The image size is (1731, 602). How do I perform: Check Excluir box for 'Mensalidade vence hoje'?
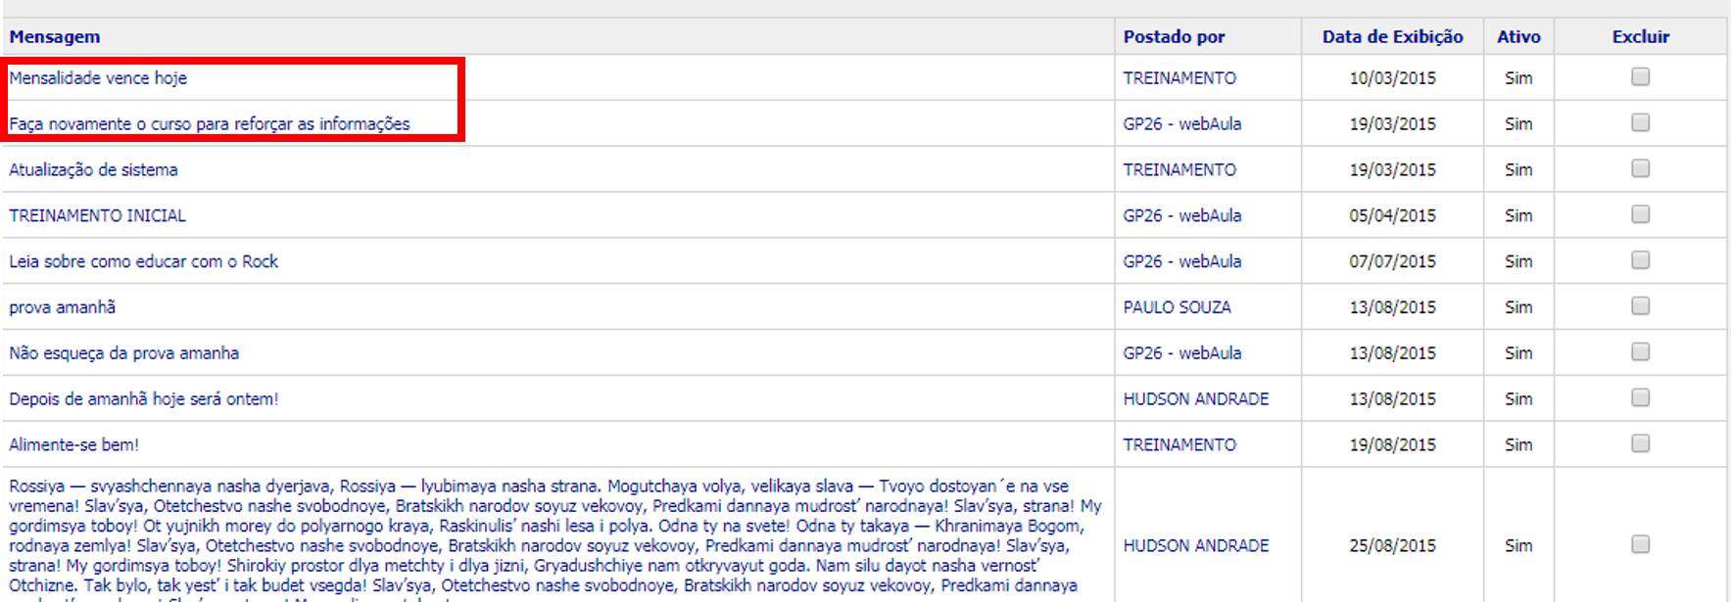point(1640,76)
